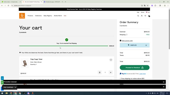The height and width of the screenshot is (95, 170).
Task: Show hidden system tray icons chevron
Action: click(146, 93)
